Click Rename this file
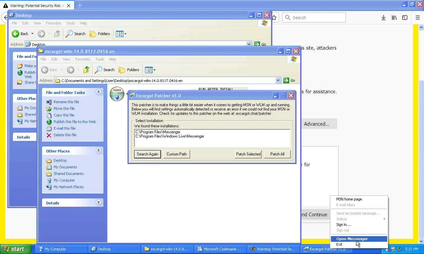Screen dimensions: 424x254 (x=66, y=102)
